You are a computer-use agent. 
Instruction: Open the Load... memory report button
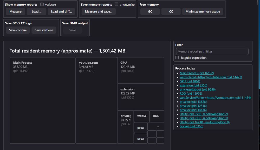tap(36, 11)
